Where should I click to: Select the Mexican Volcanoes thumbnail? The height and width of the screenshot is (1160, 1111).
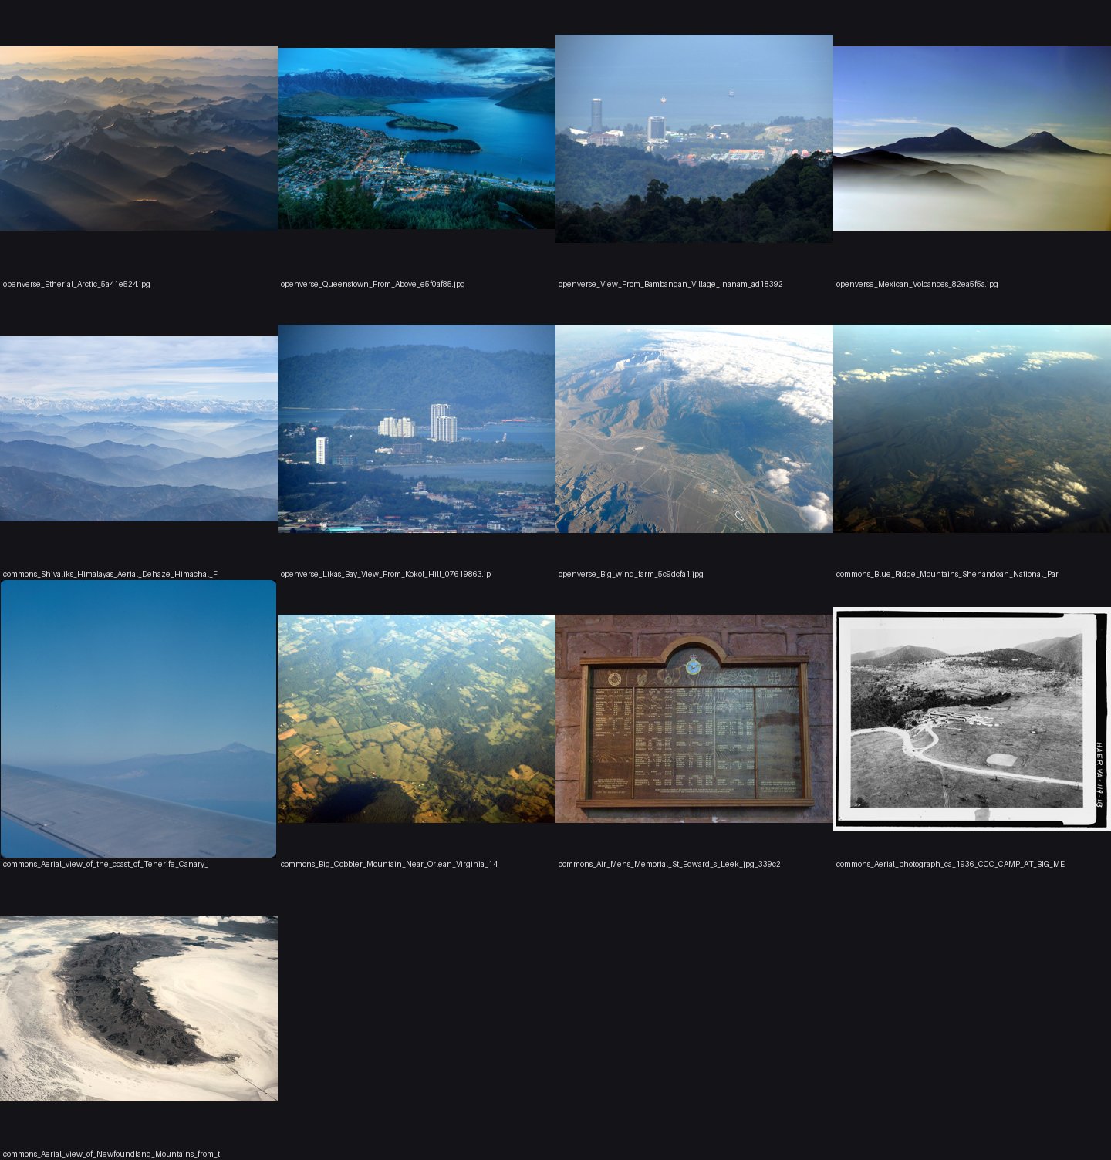point(972,138)
